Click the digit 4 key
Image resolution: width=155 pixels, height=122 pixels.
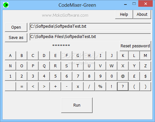[x=44, y=76]
